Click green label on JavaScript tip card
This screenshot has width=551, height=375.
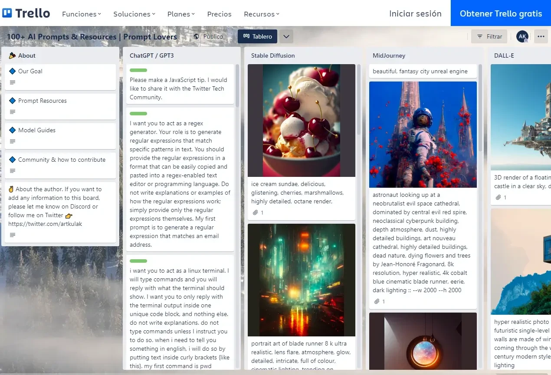pyautogui.click(x=138, y=70)
